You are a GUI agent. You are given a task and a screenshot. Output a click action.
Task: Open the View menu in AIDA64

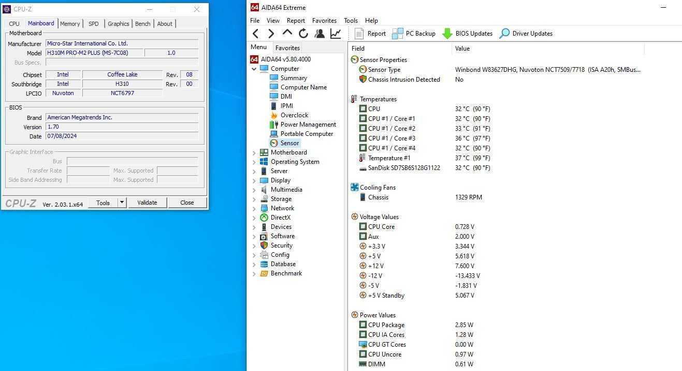tap(273, 21)
